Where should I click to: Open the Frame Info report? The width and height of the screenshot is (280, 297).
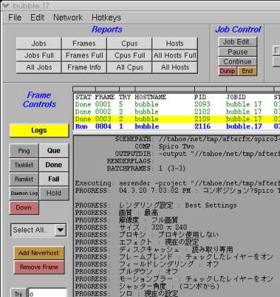(x=84, y=67)
